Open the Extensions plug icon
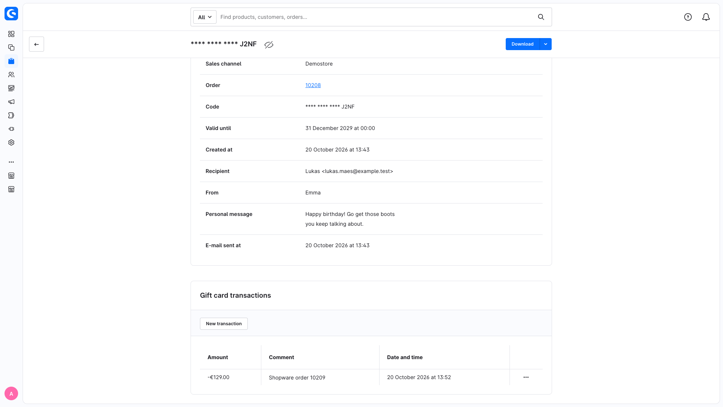 (11, 129)
